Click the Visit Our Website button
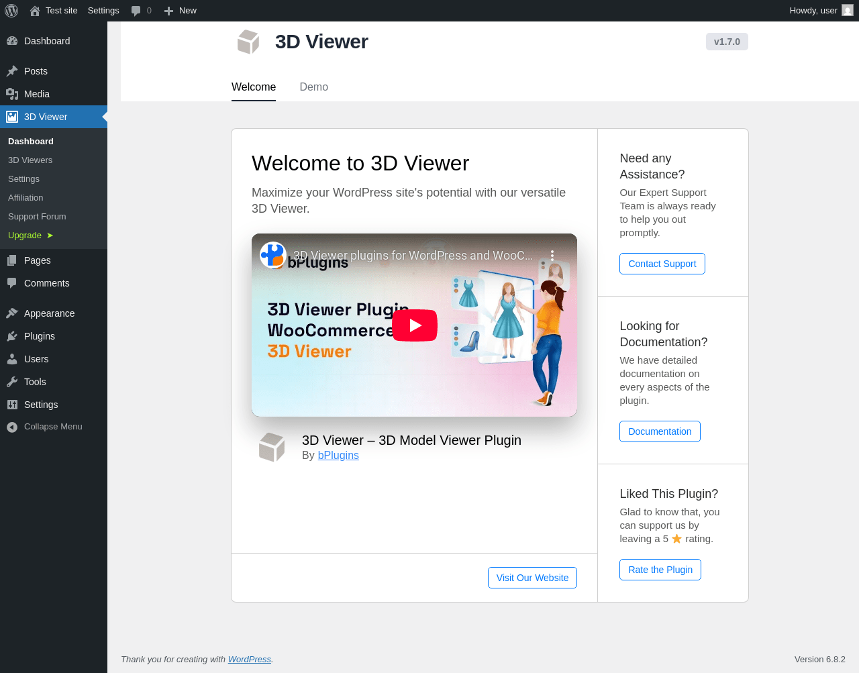Viewport: 859px width, 673px height. (532, 578)
